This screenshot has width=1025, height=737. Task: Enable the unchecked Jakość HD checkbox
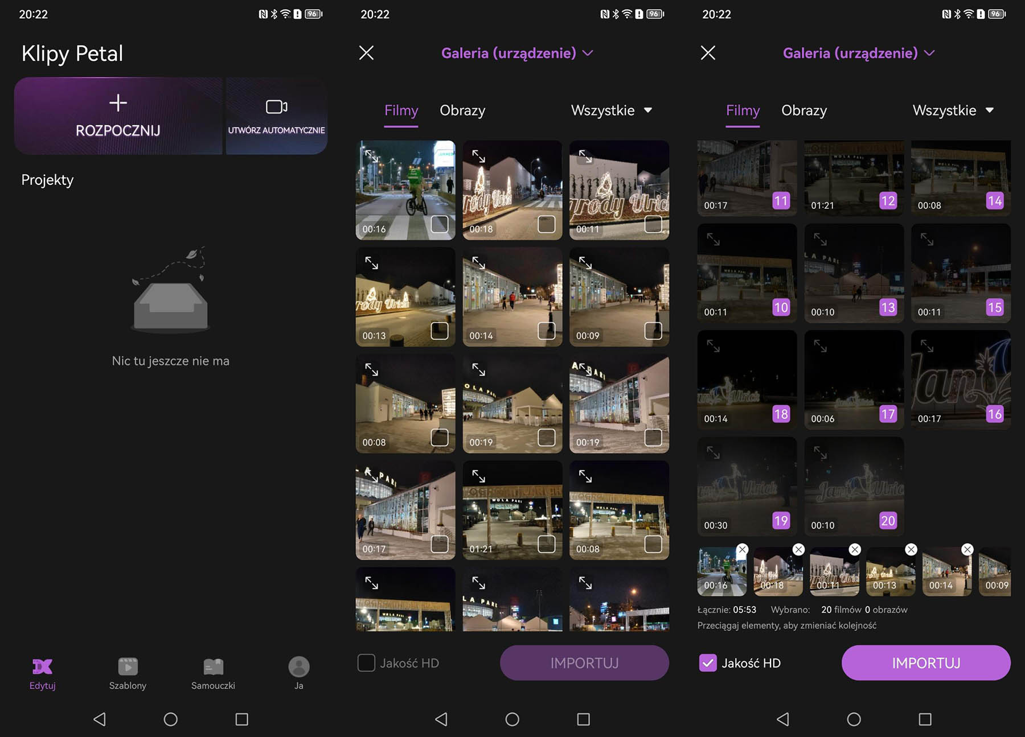pyautogui.click(x=366, y=662)
